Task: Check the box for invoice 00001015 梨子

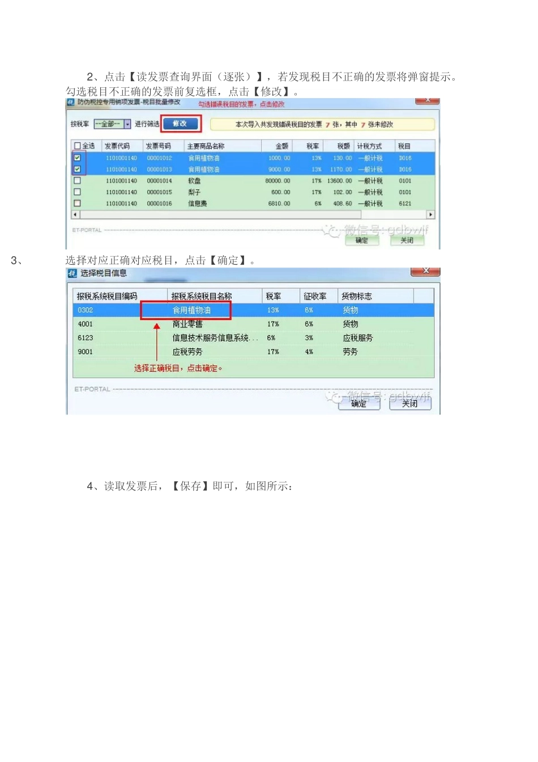Action: point(77,192)
